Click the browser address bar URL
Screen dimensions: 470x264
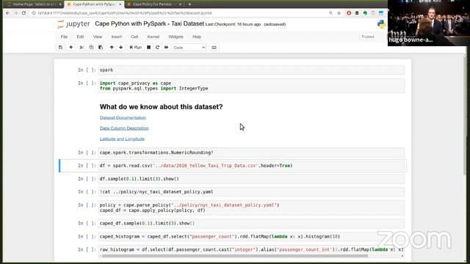pyautogui.click(x=125, y=13)
